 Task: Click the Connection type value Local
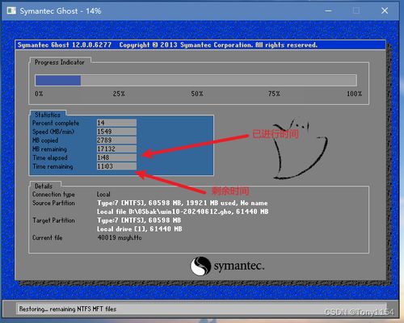point(103,195)
